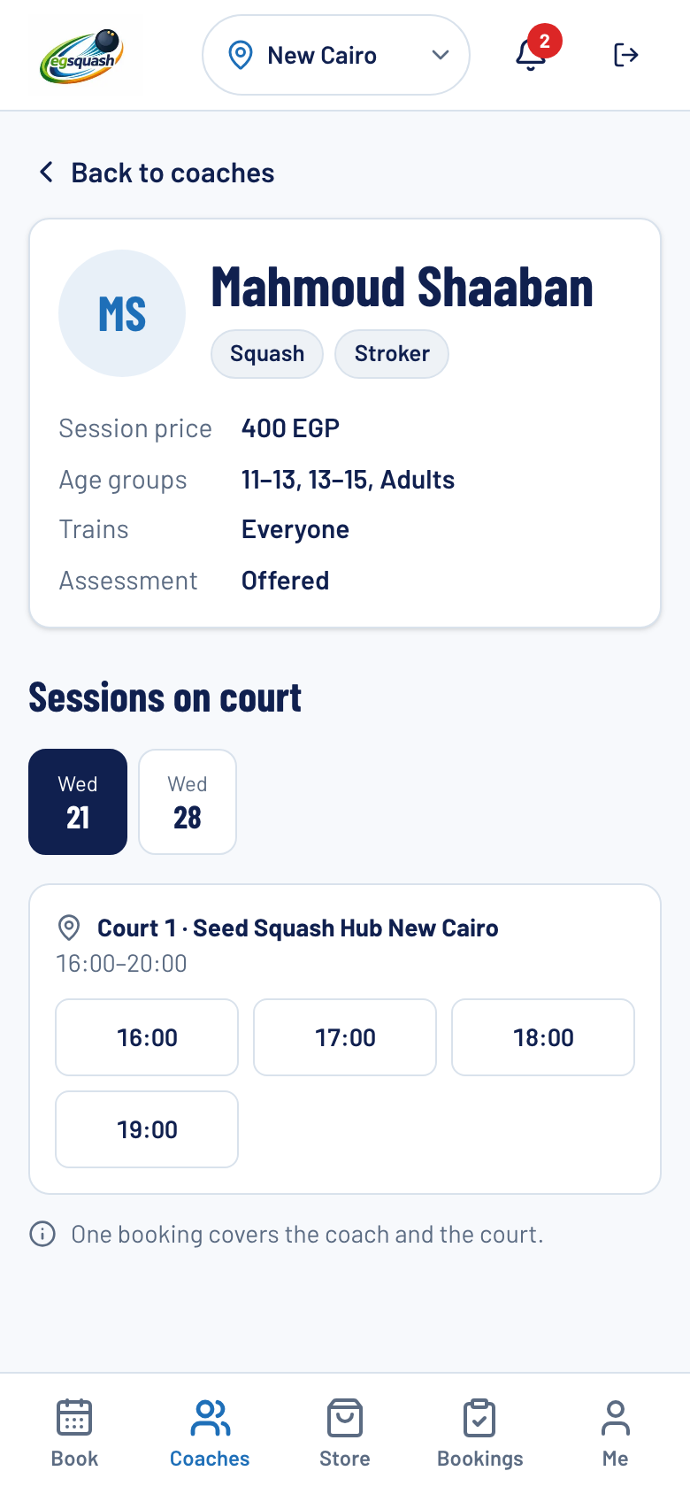Select the Wed 28 date
This screenshot has width=690, height=1494.
click(x=188, y=802)
